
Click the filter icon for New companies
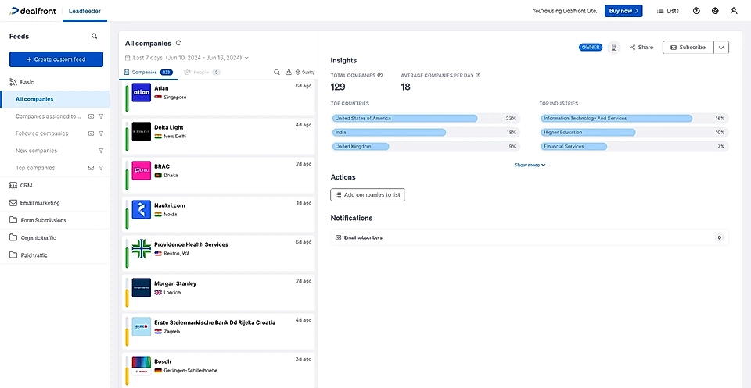point(101,151)
